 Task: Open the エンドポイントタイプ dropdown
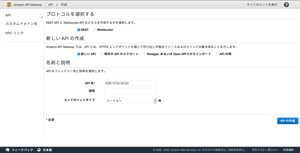pos(130,100)
